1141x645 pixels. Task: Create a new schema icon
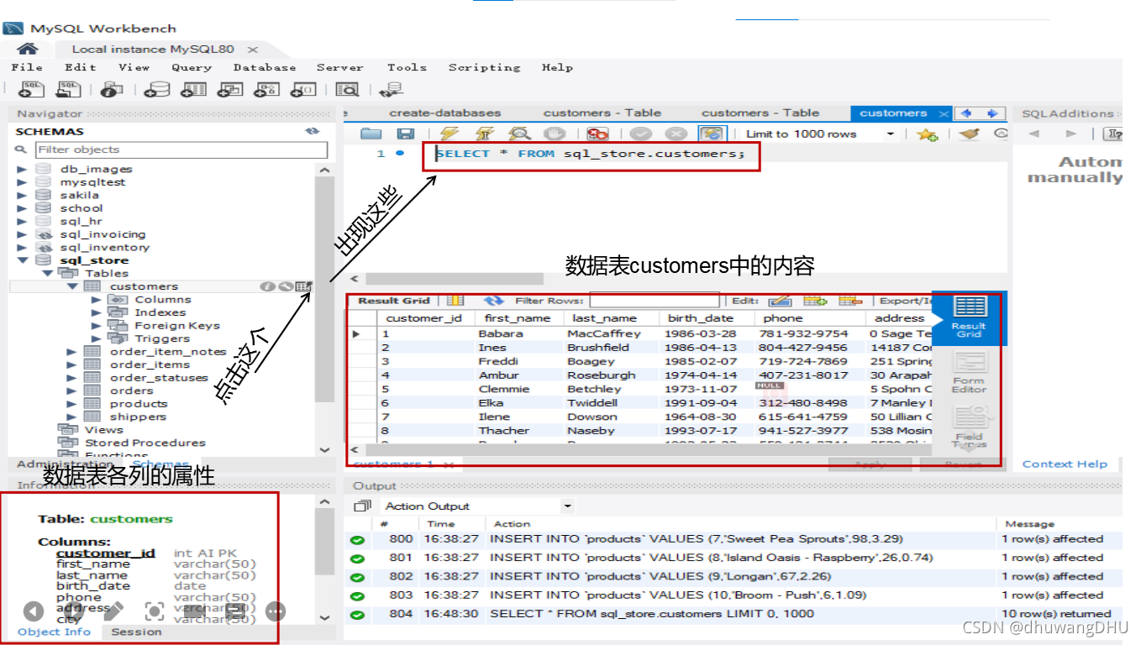tap(156, 89)
